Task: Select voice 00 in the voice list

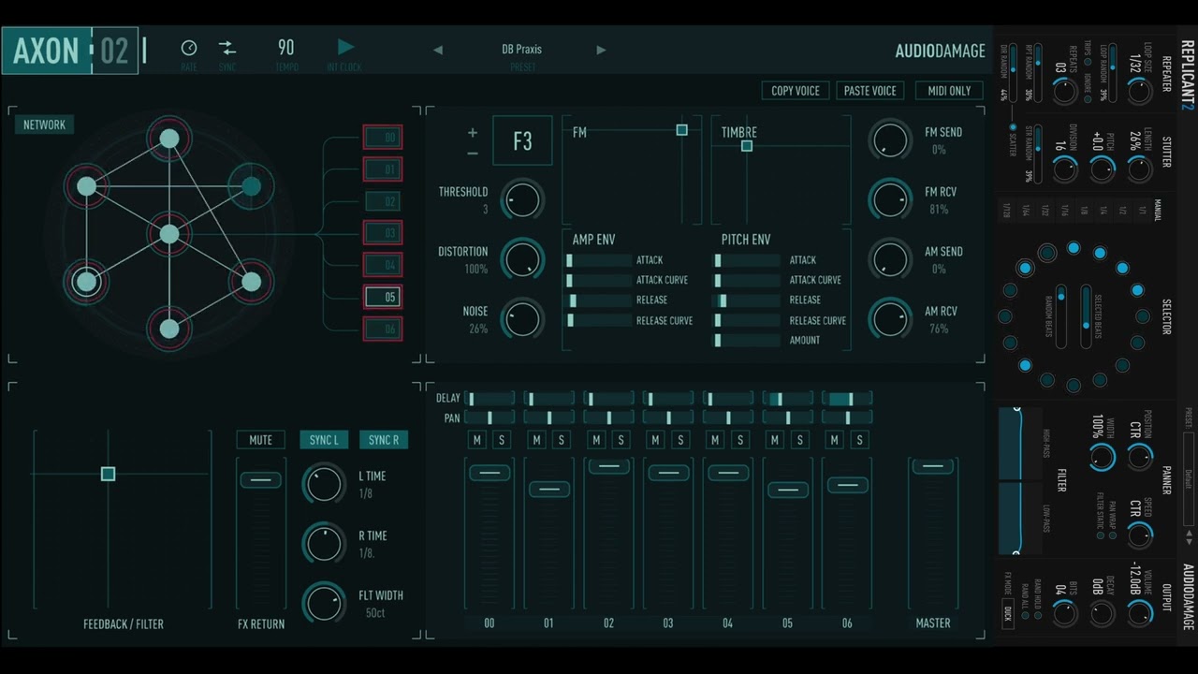Action: click(383, 138)
